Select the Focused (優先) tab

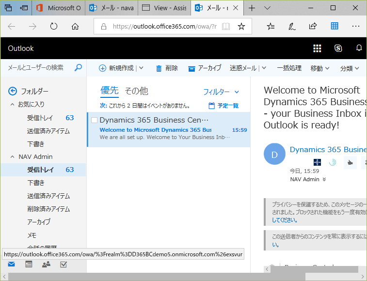click(x=110, y=91)
